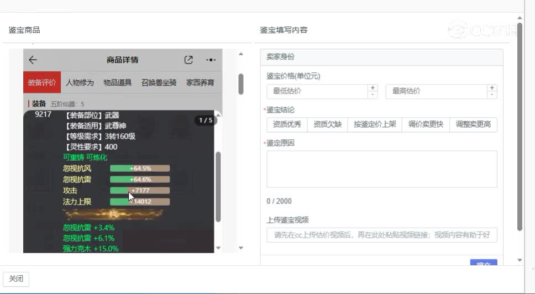Switch to the 人物修为 tab
The image size is (535, 294).
pos(80,83)
